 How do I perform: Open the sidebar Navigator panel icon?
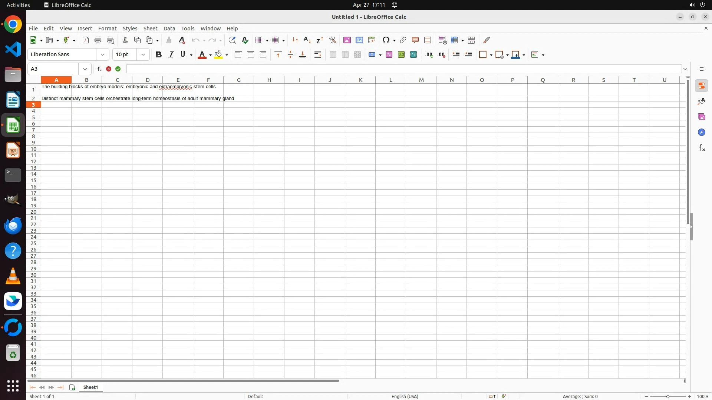[701, 132]
